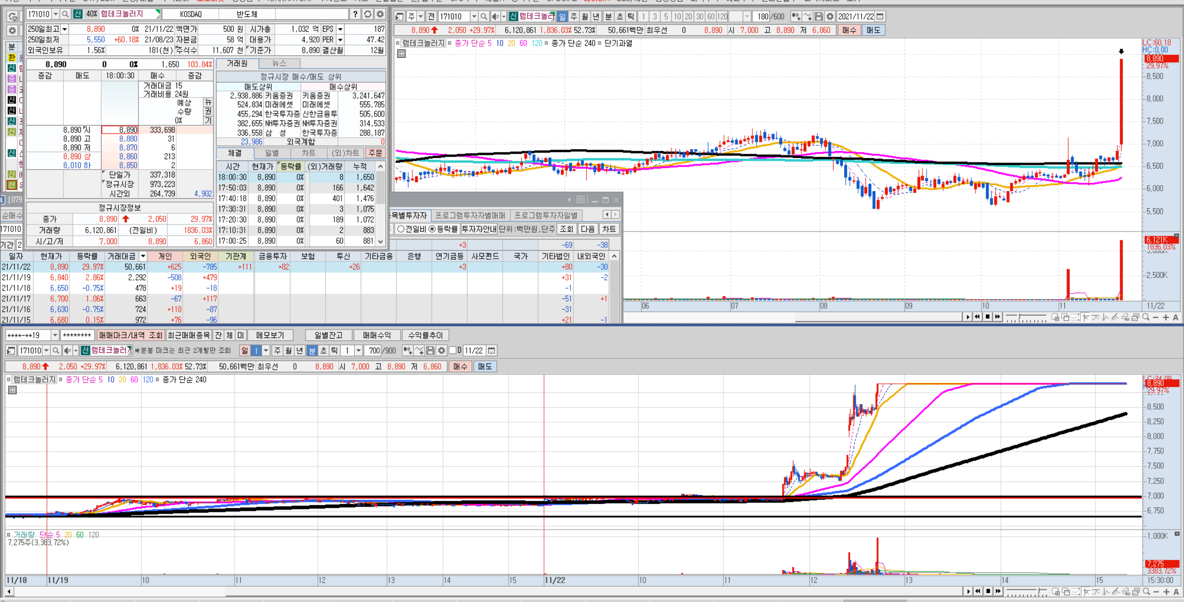Image resolution: width=1184 pixels, height=602 pixels.
Task: Click the 메모보기 button
Action: coord(270,335)
